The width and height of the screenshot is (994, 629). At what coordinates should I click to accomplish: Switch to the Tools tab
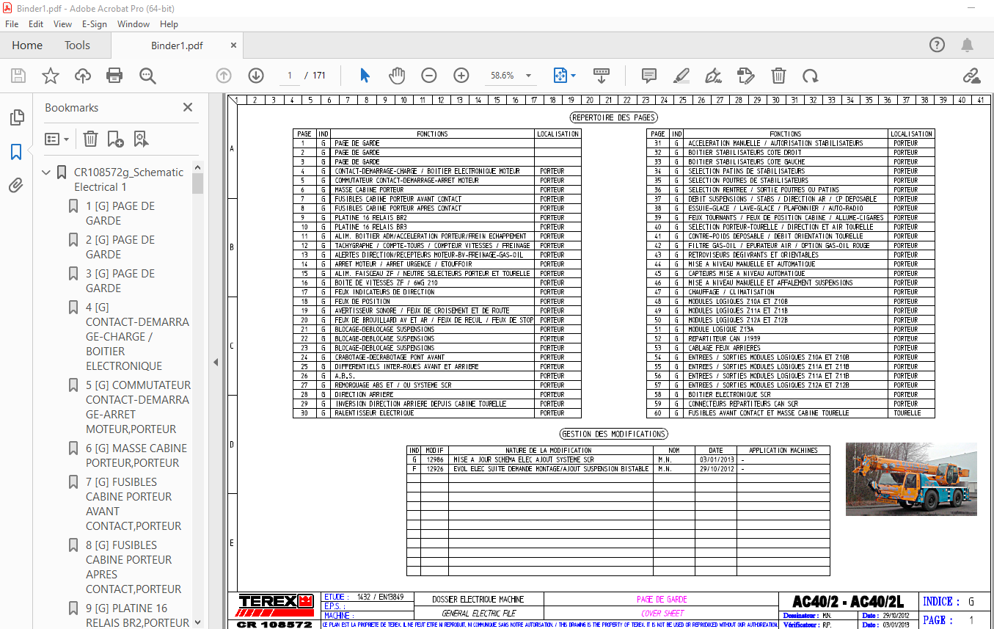pos(77,46)
